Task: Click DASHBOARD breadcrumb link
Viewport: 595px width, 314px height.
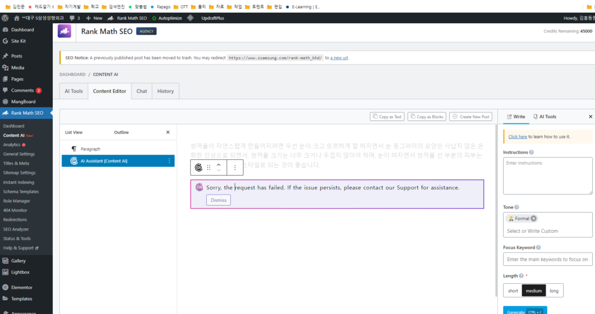Action: [x=73, y=75]
